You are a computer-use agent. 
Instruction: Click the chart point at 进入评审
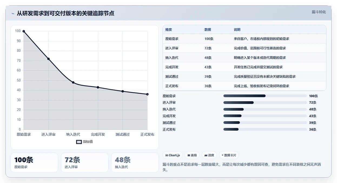[48, 59]
